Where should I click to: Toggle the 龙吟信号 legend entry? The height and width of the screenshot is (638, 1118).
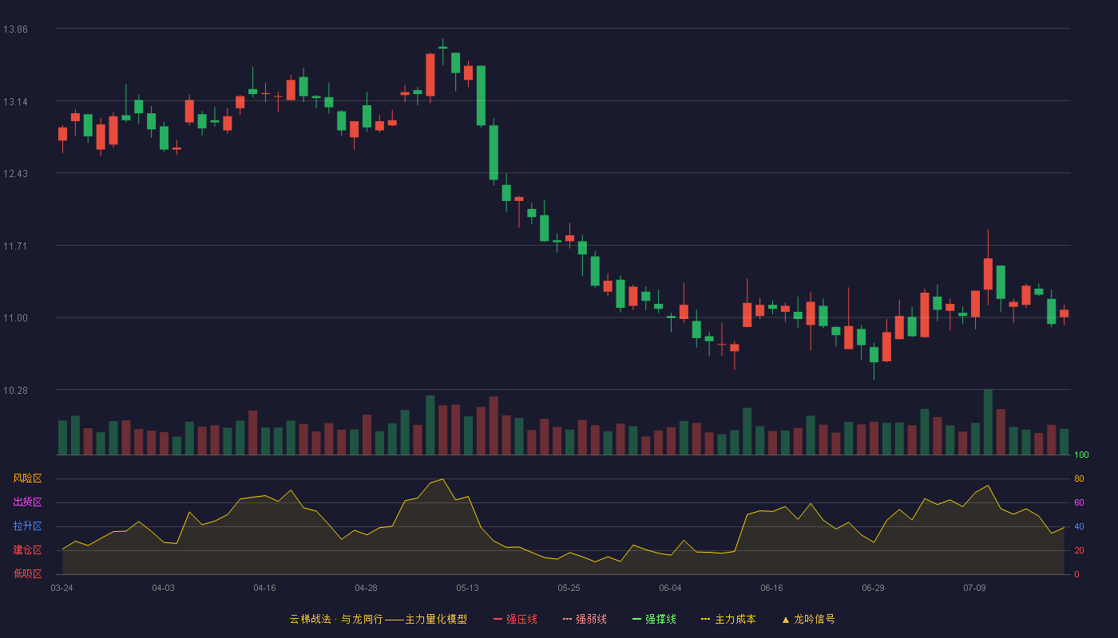tap(808, 619)
